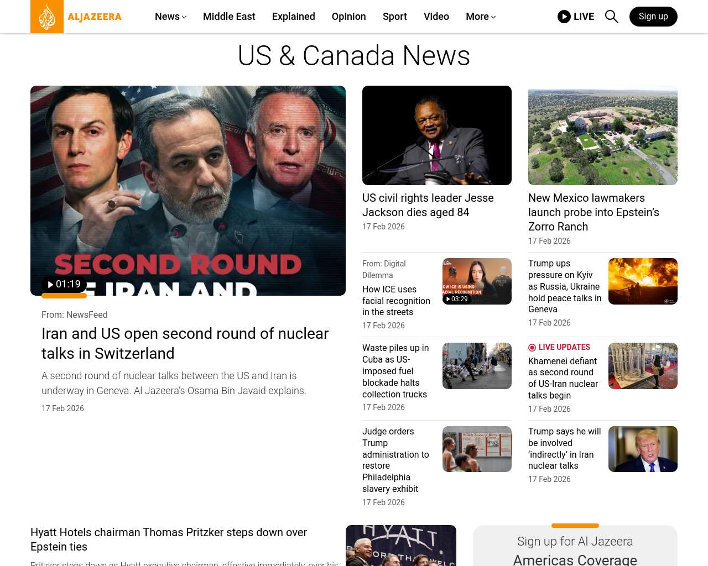
Task: Open the Jesse Jackson dies aged 84 article
Action: point(428,205)
